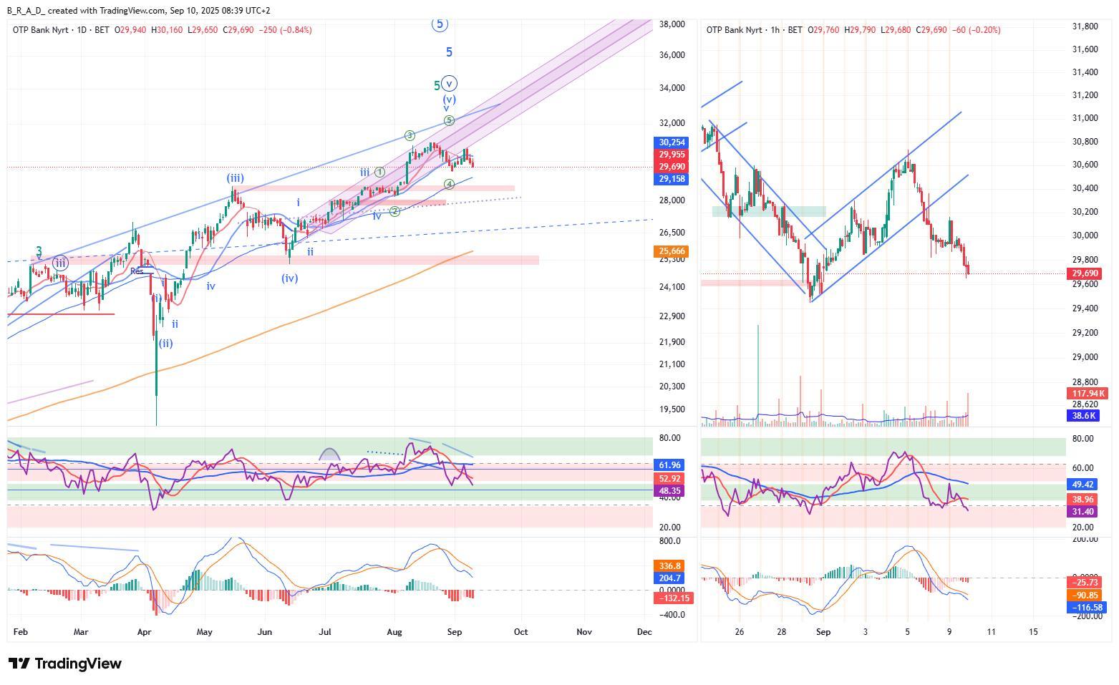
Task: Click the hourly low value L29,680
Action: pyautogui.click(x=896, y=30)
